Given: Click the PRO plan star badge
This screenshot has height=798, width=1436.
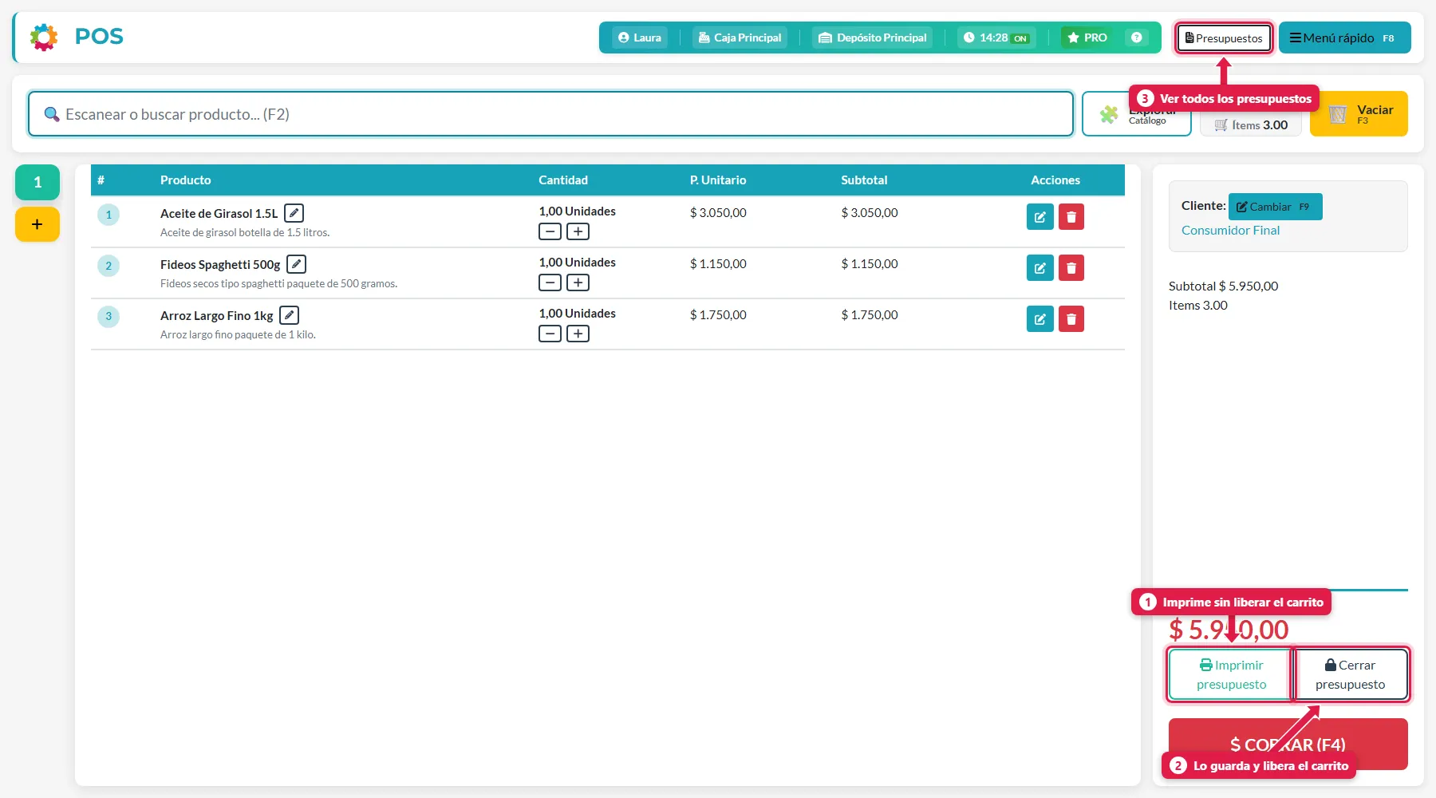Looking at the screenshot, I should tap(1087, 38).
